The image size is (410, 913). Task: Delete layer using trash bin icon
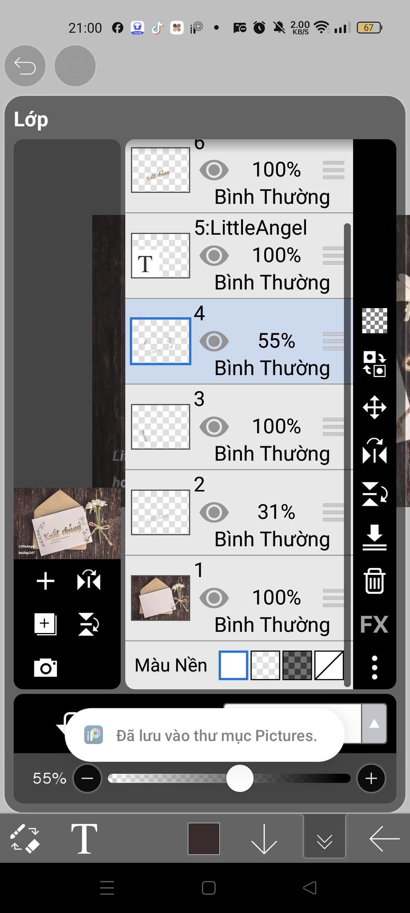[x=374, y=580]
